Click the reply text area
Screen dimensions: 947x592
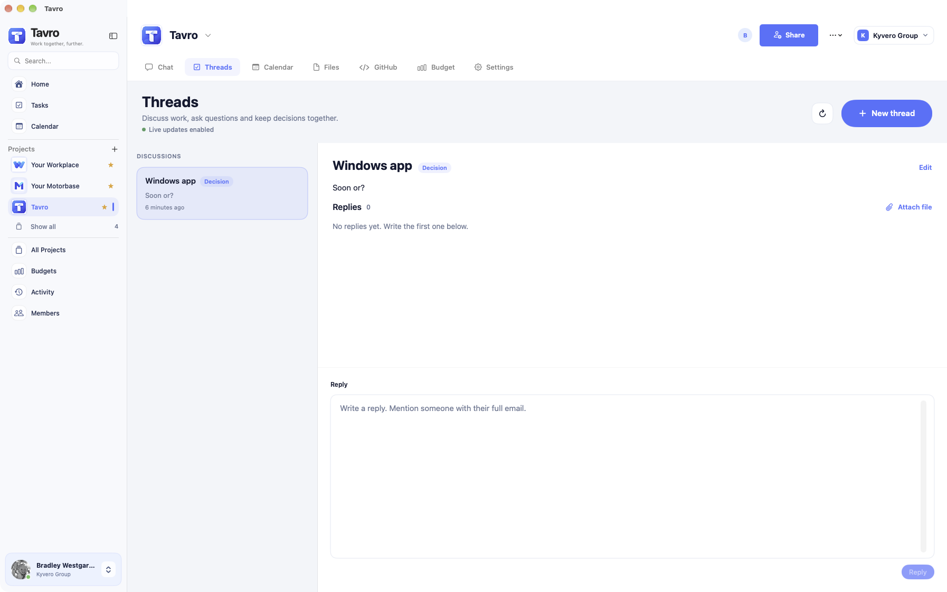[x=632, y=476]
